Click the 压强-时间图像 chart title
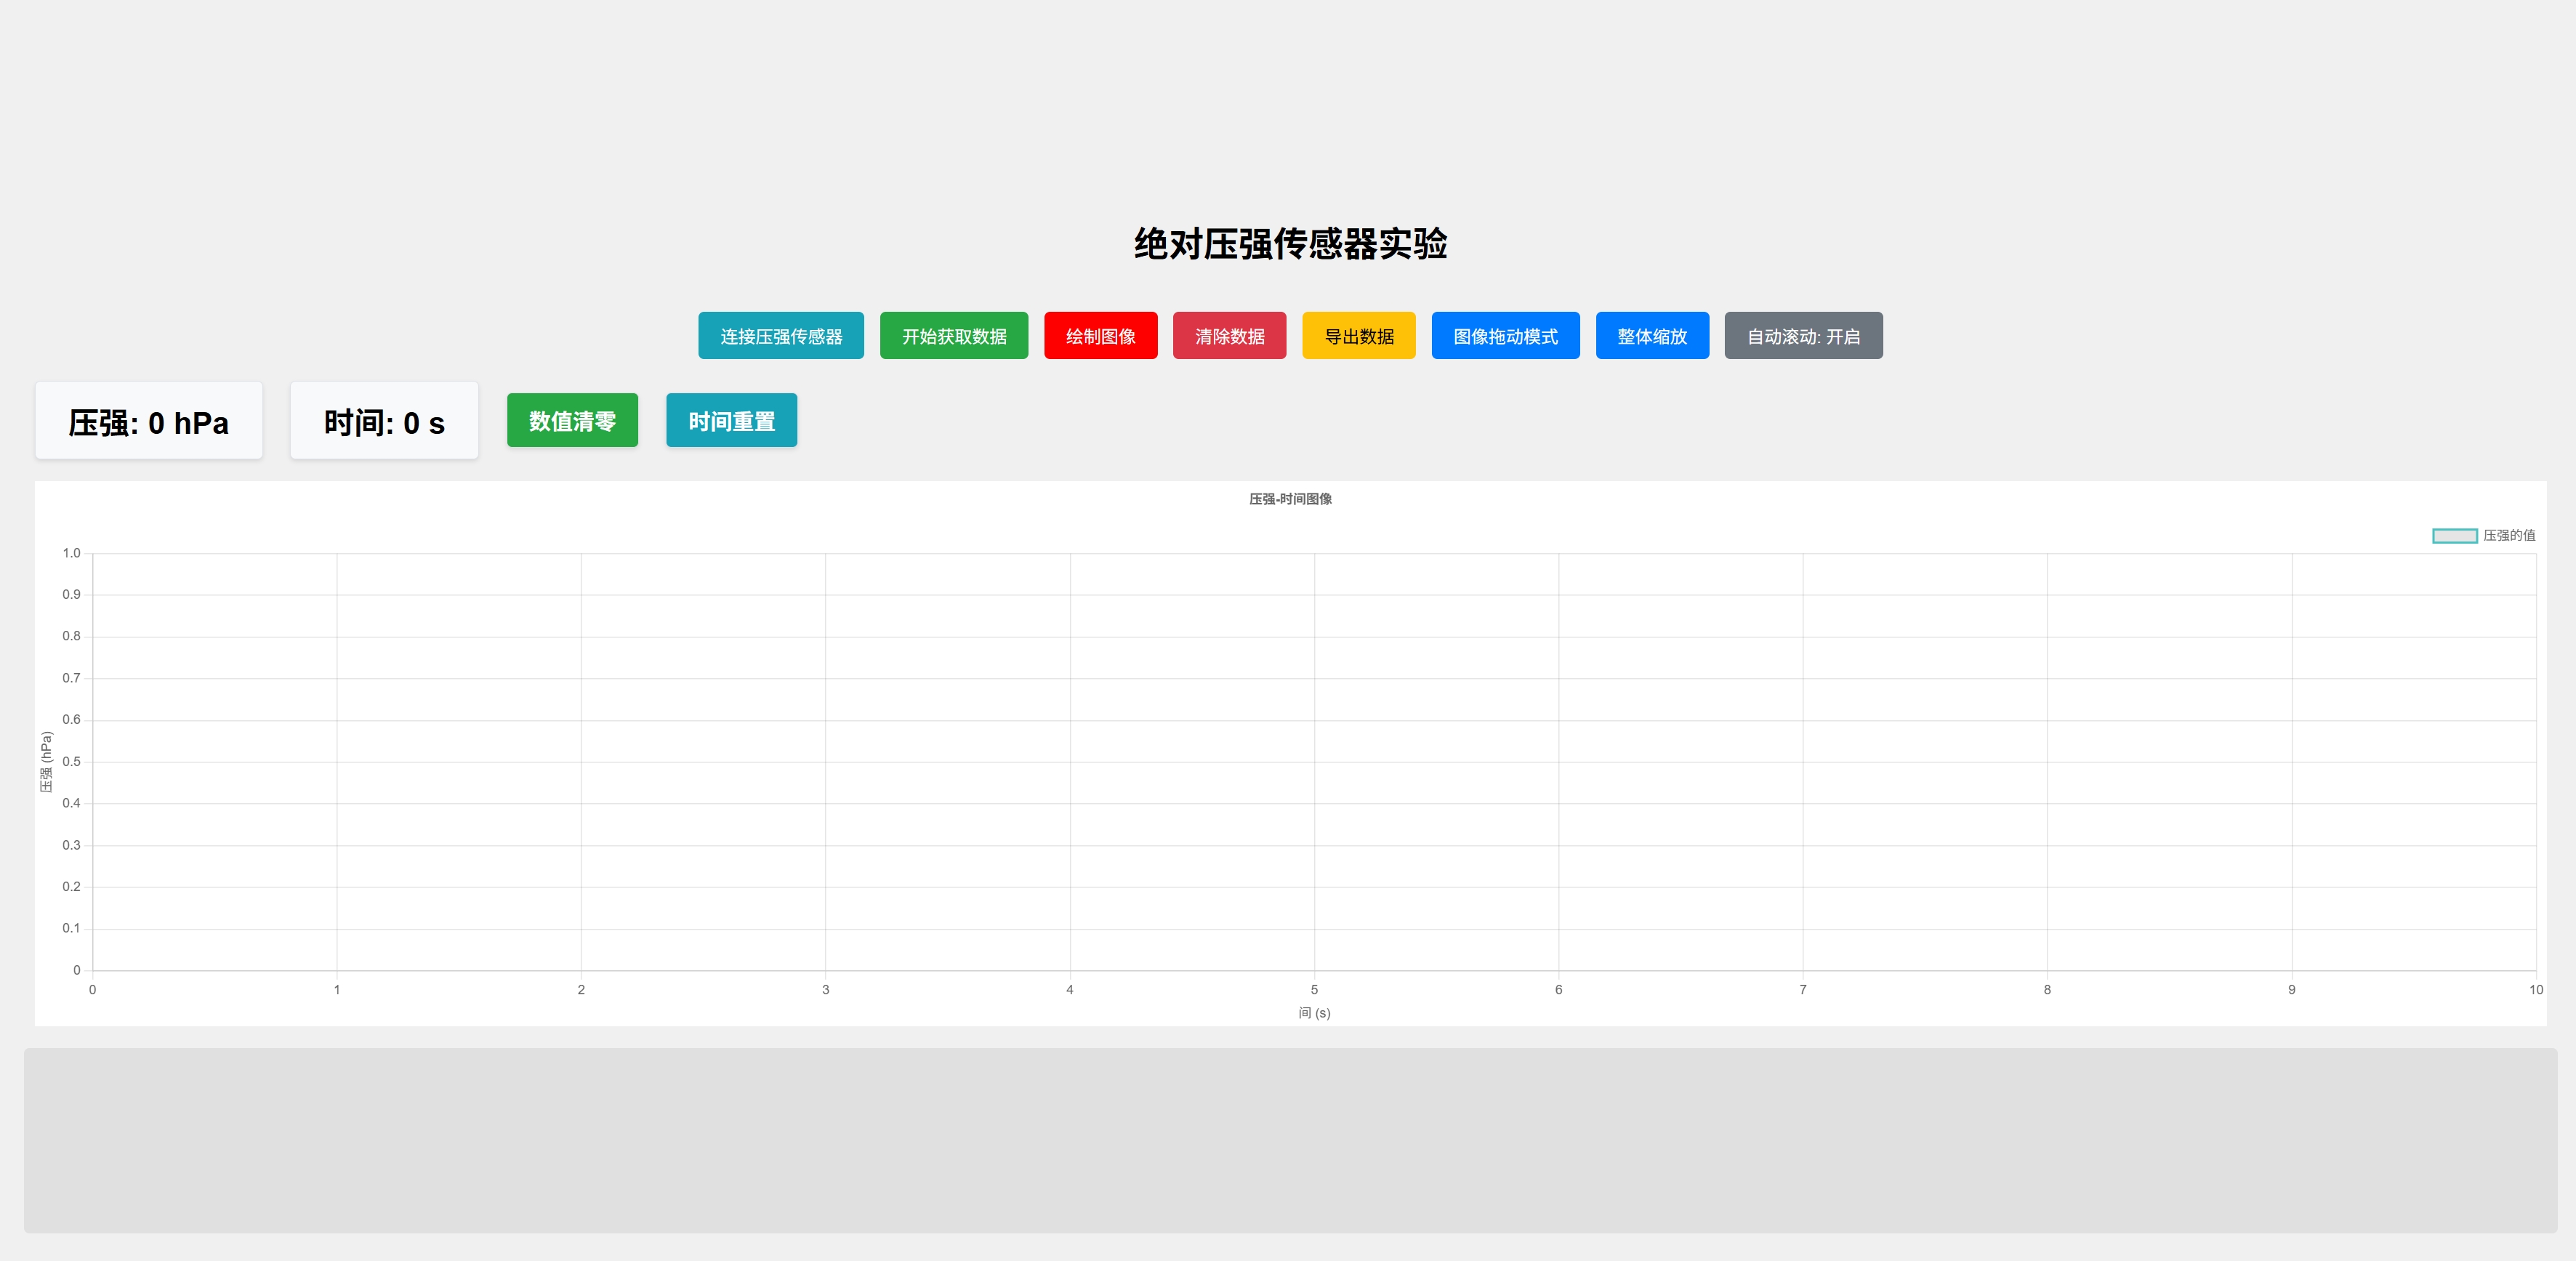 click(x=1290, y=499)
